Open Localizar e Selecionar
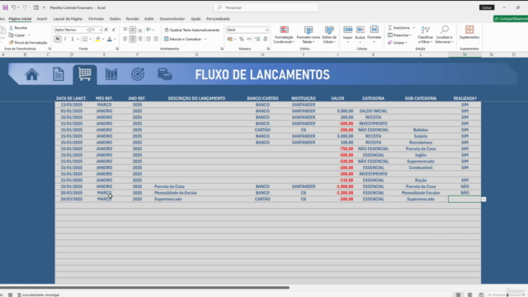This screenshot has height=297, width=528. click(x=444, y=35)
